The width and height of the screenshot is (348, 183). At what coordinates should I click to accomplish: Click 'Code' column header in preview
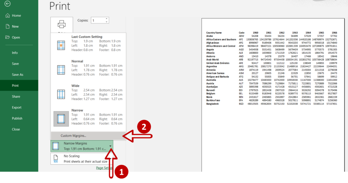[x=242, y=33]
